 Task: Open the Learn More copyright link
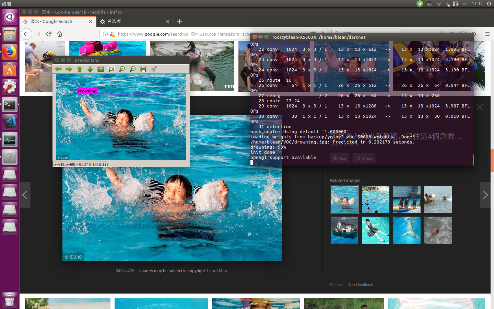click(217, 271)
